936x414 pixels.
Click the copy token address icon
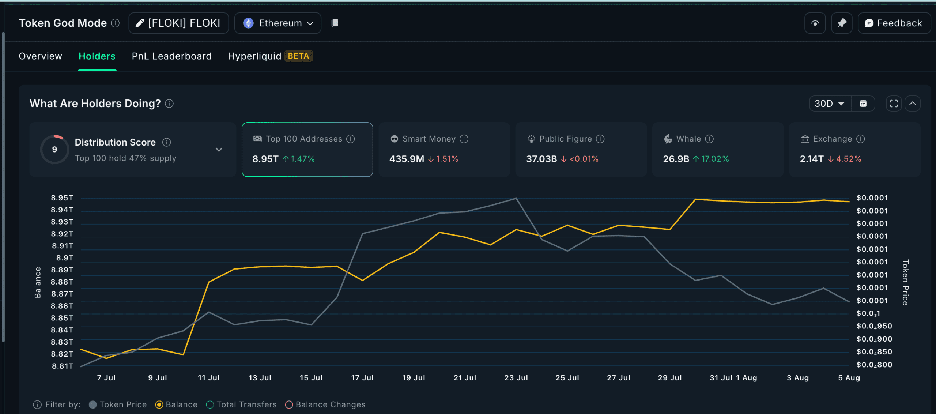(x=335, y=23)
